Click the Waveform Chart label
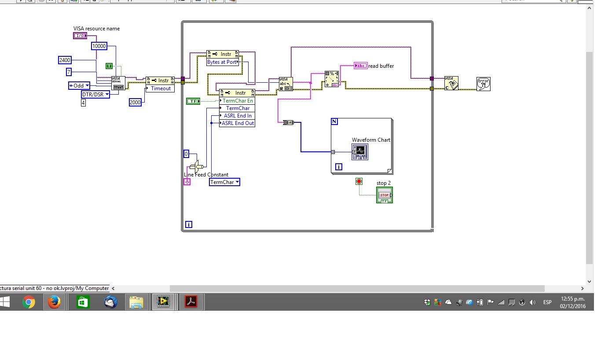Image resolution: width=601 pixels, height=338 pixels. (371, 140)
